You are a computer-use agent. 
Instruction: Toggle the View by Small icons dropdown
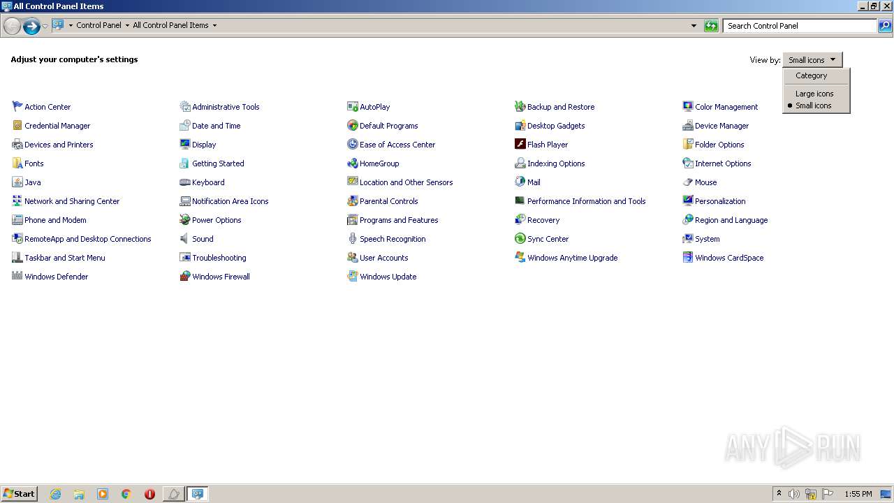pyautogui.click(x=812, y=60)
